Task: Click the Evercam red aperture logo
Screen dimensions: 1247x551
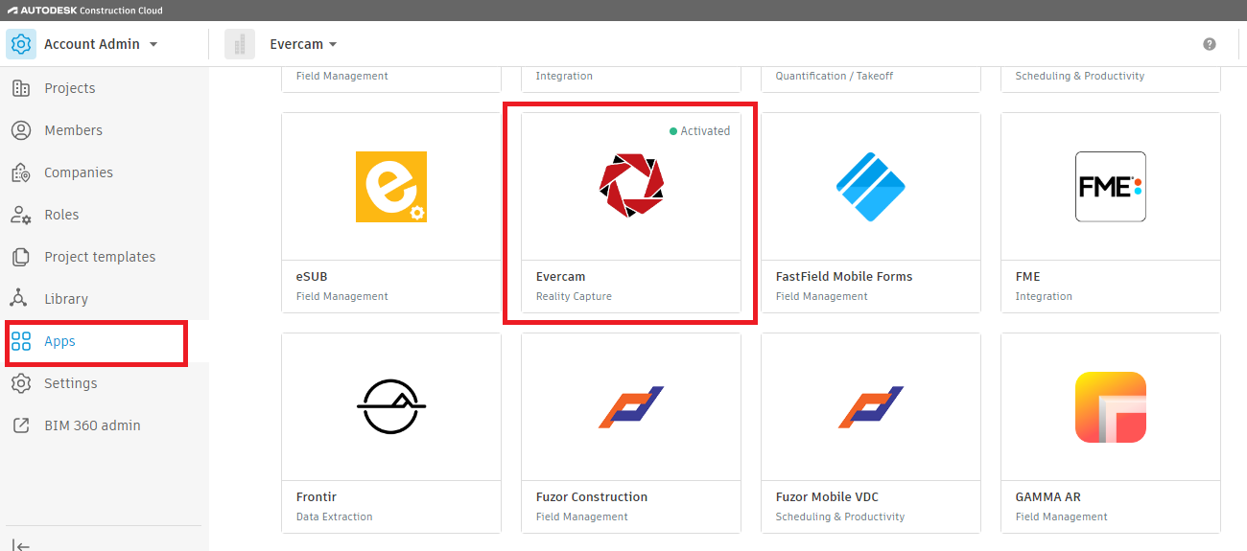Action: 631,185
